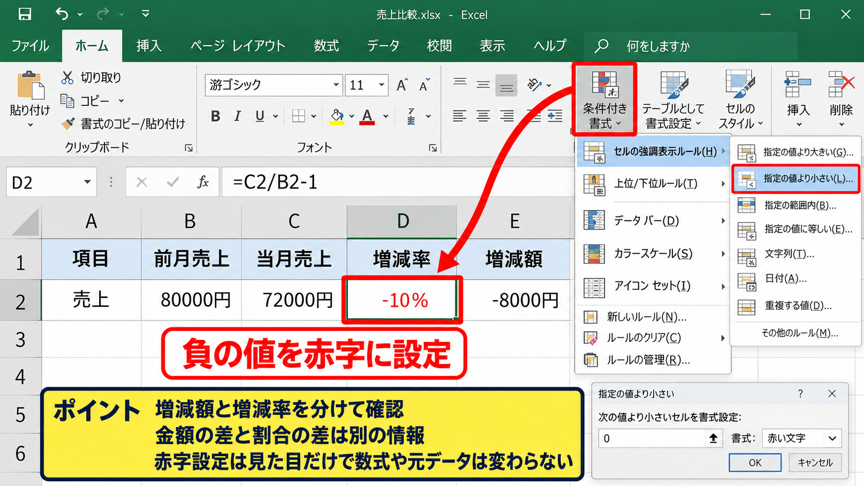The height and width of the screenshot is (486, 864).
Task: Delete cells with 削除 button
Action: click(841, 99)
